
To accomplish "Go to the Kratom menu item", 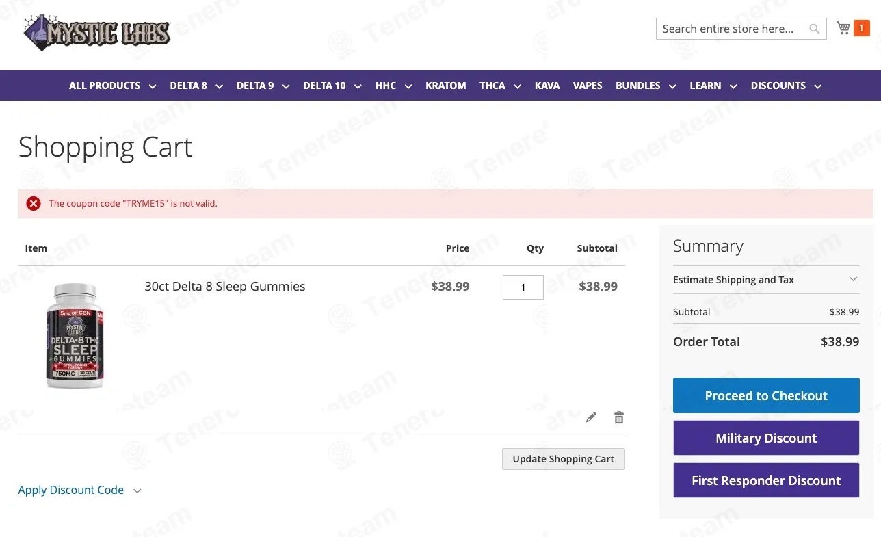I will pos(445,86).
